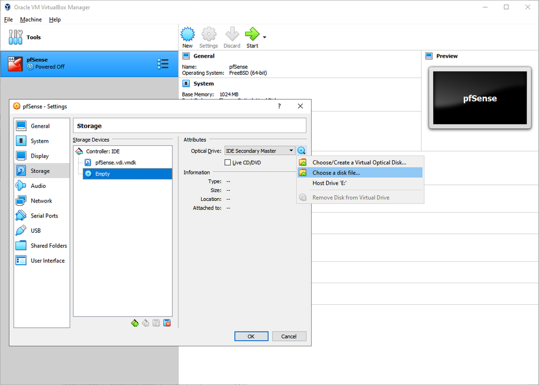Open the Machine menu
This screenshot has width=539, height=385.
(31, 19)
